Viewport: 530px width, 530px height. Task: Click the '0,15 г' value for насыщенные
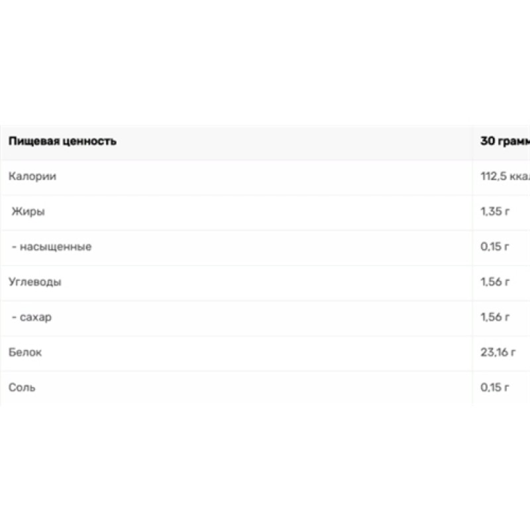(494, 247)
